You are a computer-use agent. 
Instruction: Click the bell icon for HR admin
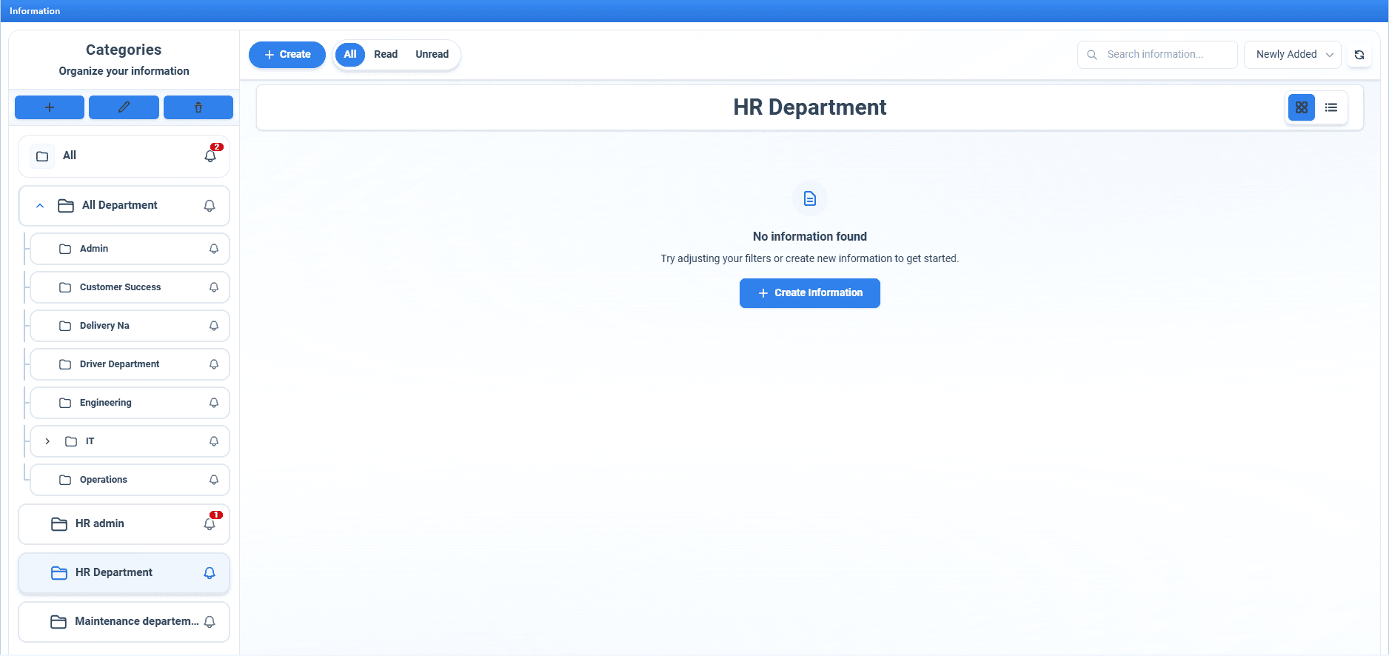(210, 523)
